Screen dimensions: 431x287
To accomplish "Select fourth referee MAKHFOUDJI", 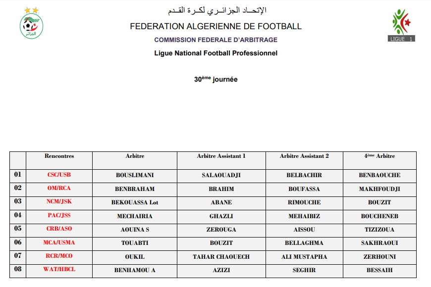I will pos(379,189).
